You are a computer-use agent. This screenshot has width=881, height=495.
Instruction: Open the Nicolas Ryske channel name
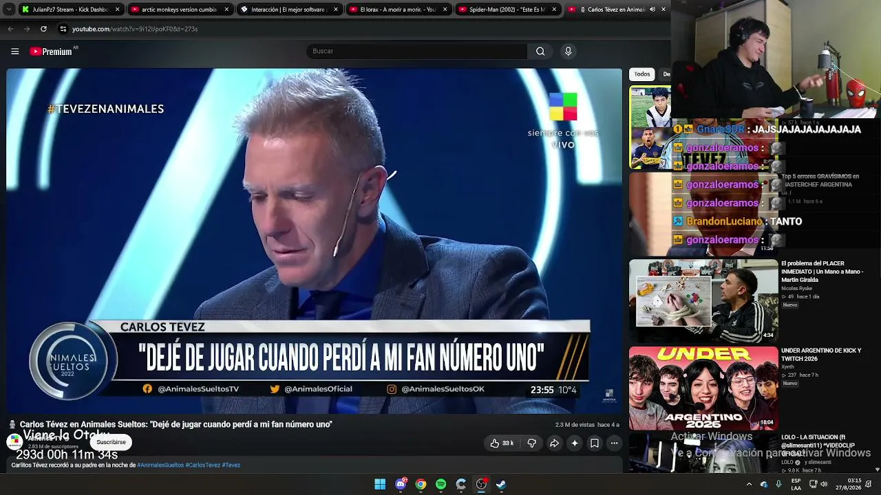pos(796,288)
